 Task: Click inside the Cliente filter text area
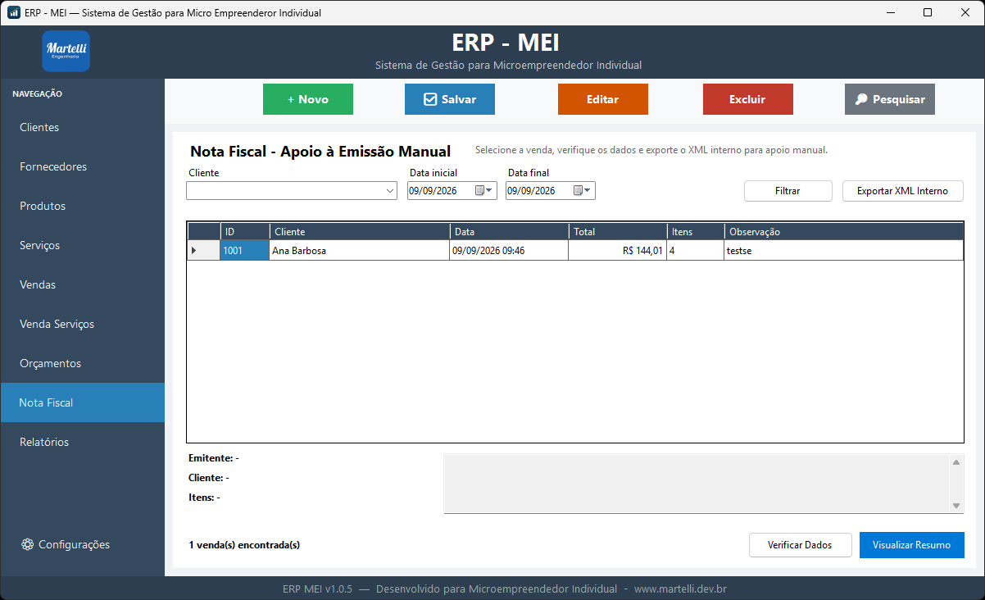tap(284, 191)
